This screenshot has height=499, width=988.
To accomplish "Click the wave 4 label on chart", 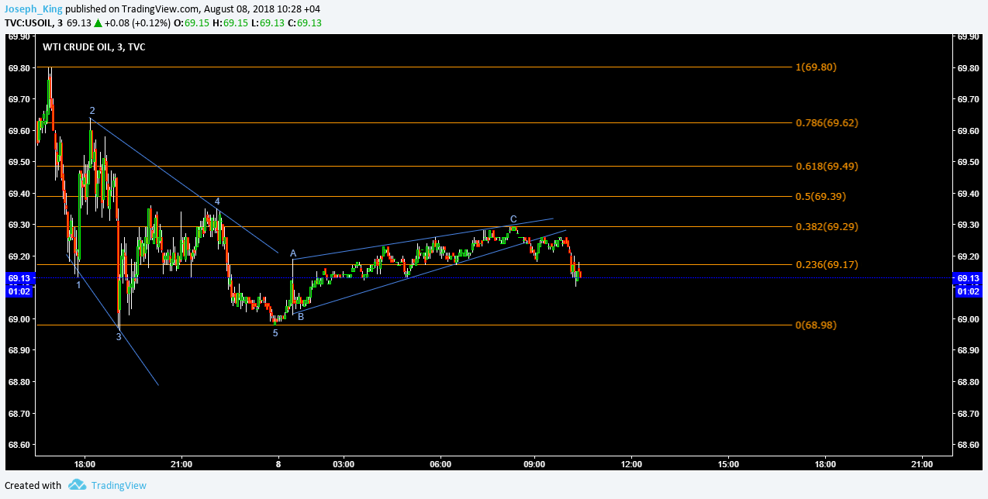I will click(x=217, y=201).
